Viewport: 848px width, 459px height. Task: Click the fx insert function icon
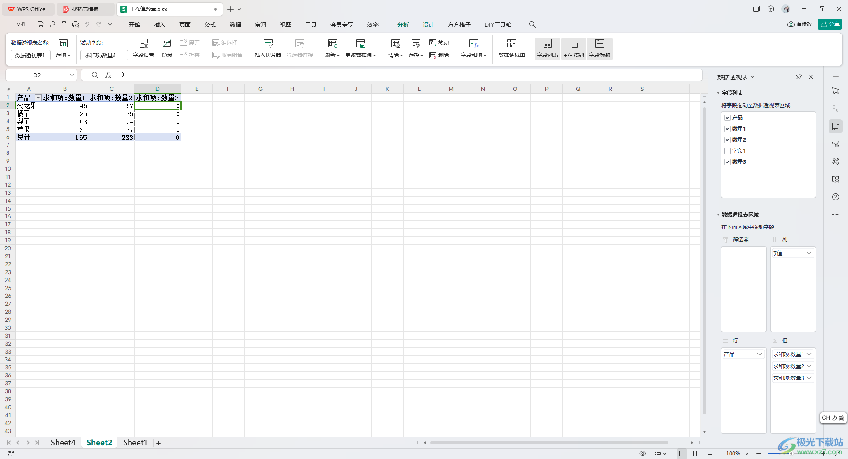pyautogui.click(x=108, y=75)
